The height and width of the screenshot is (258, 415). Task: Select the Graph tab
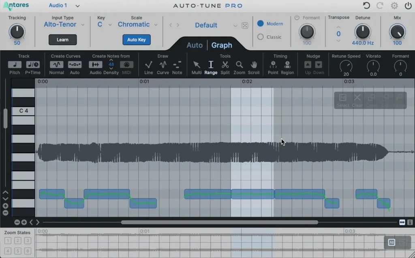coord(221,45)
